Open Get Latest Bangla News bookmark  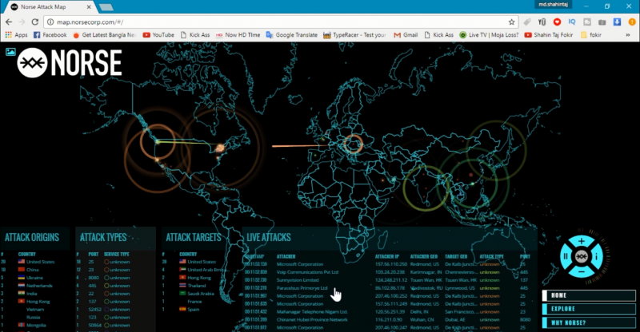104,35
